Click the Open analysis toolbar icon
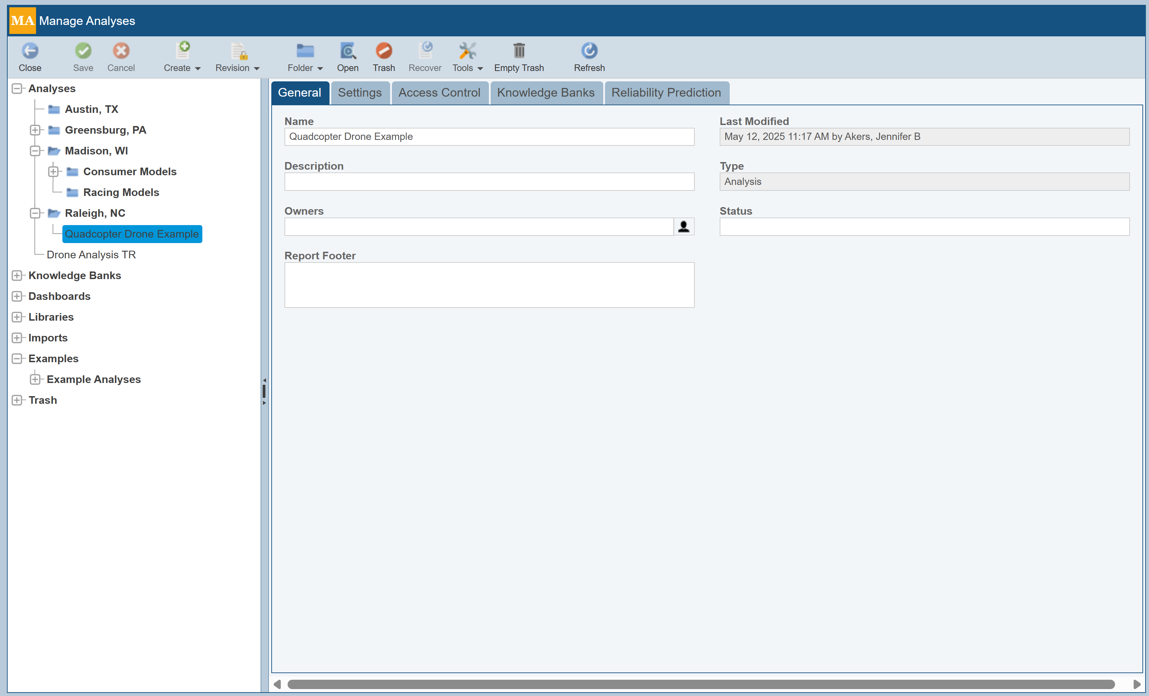This screenshot has height=696, width=1149. [x=348, y=51]
